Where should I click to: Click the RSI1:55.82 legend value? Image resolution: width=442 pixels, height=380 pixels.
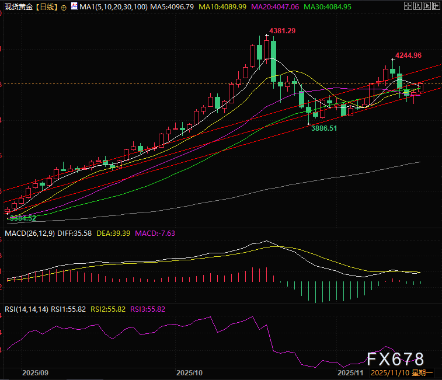click(x=68, y=309)
